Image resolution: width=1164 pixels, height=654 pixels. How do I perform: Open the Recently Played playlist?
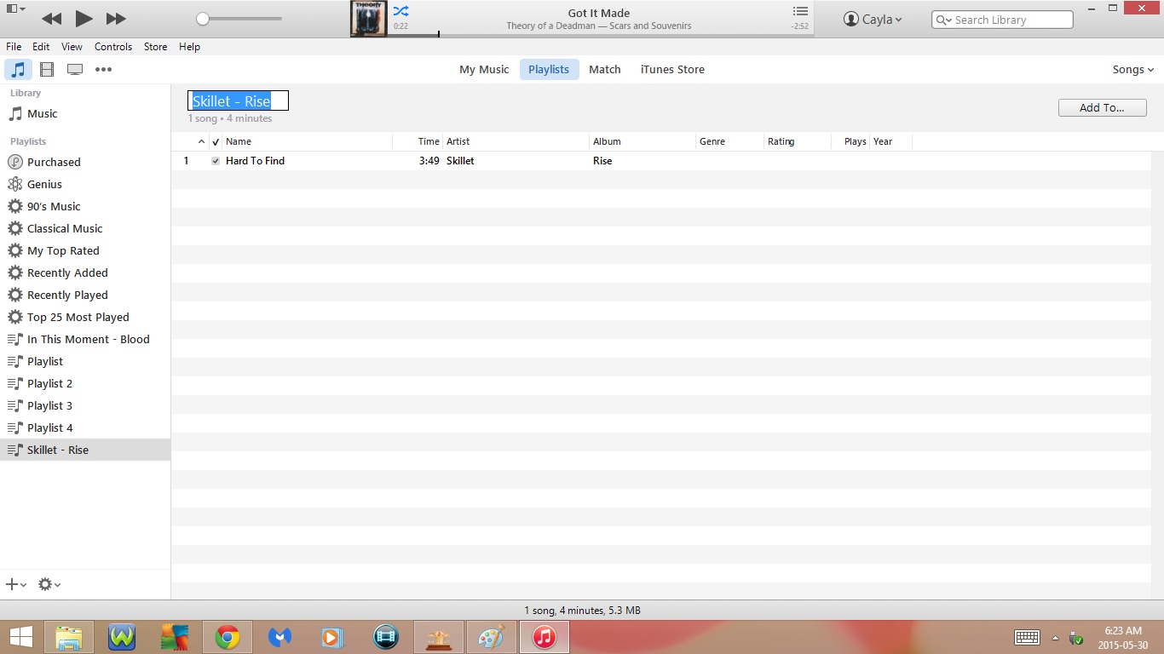click(x=85, y=295)
